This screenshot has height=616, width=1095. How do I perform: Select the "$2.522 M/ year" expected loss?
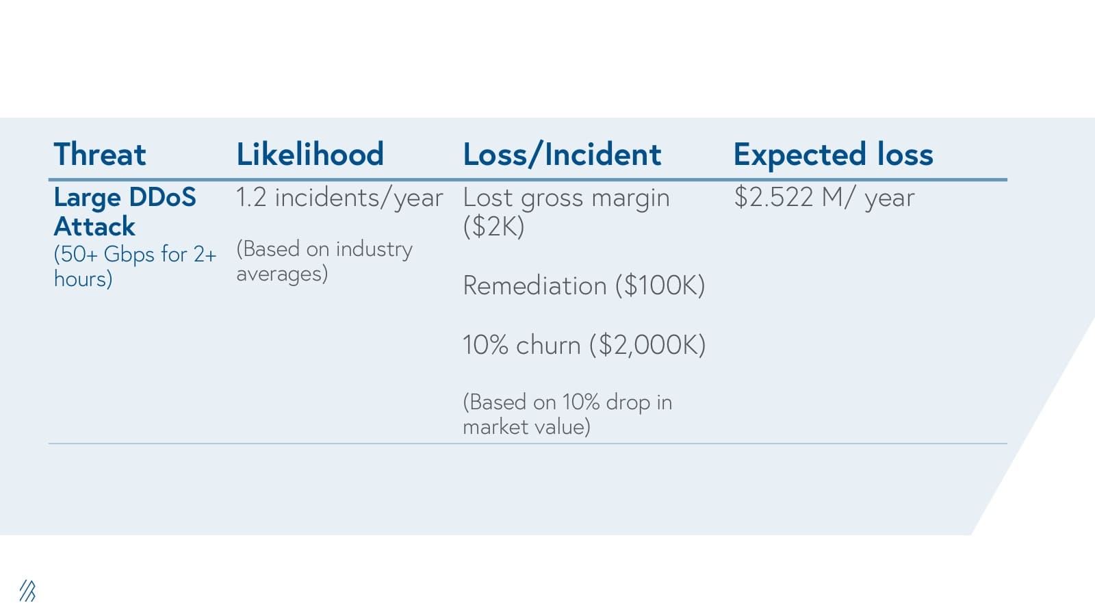824,198
